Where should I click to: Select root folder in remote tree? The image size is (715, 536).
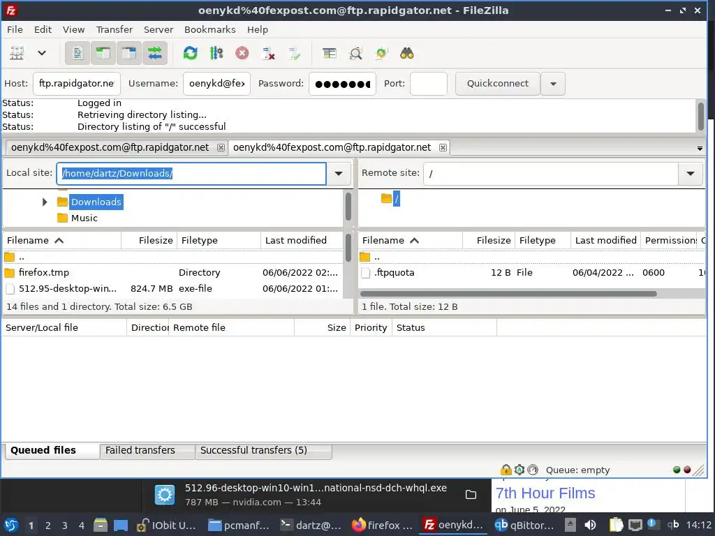coord(397,199)
